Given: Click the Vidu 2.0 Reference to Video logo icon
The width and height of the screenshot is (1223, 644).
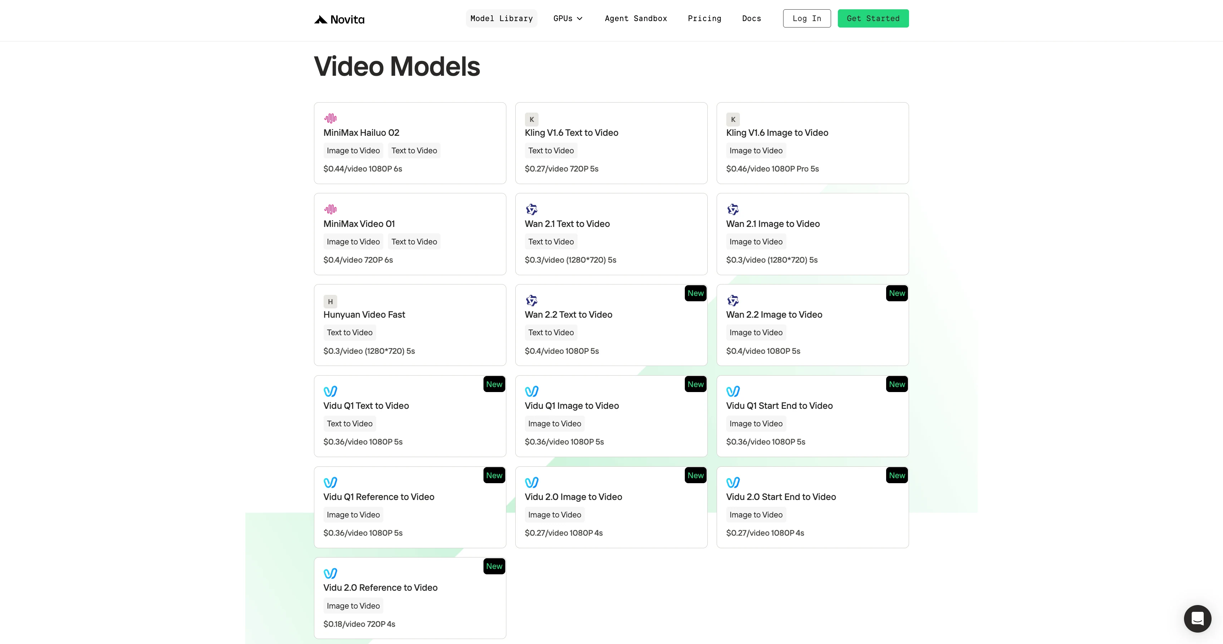Looking at the screenshot, I should [330, 573].
